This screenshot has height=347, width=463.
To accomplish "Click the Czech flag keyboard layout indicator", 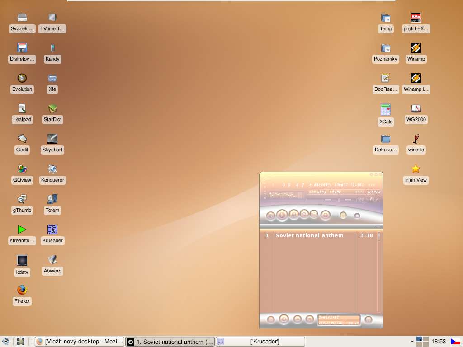I will pos(455,342).
